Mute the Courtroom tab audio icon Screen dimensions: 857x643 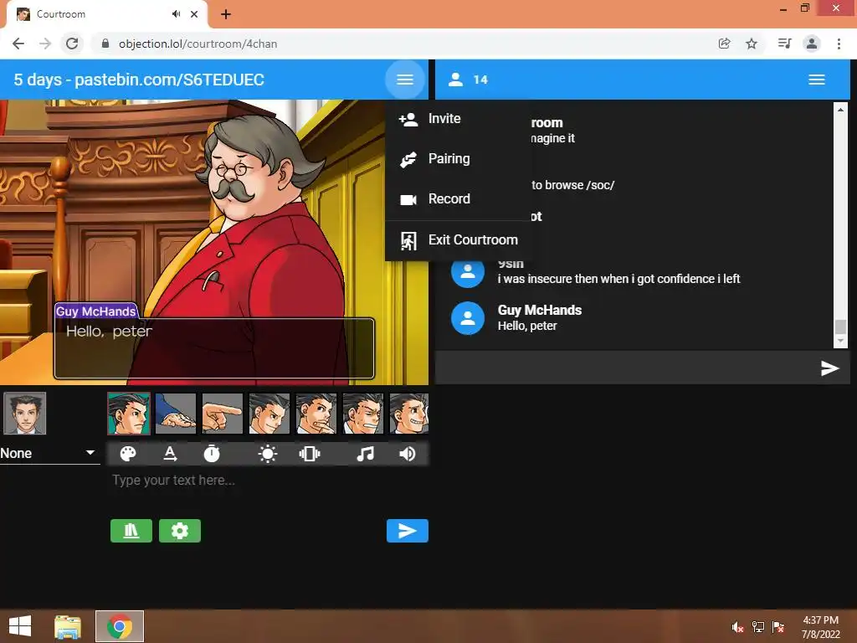176,14
